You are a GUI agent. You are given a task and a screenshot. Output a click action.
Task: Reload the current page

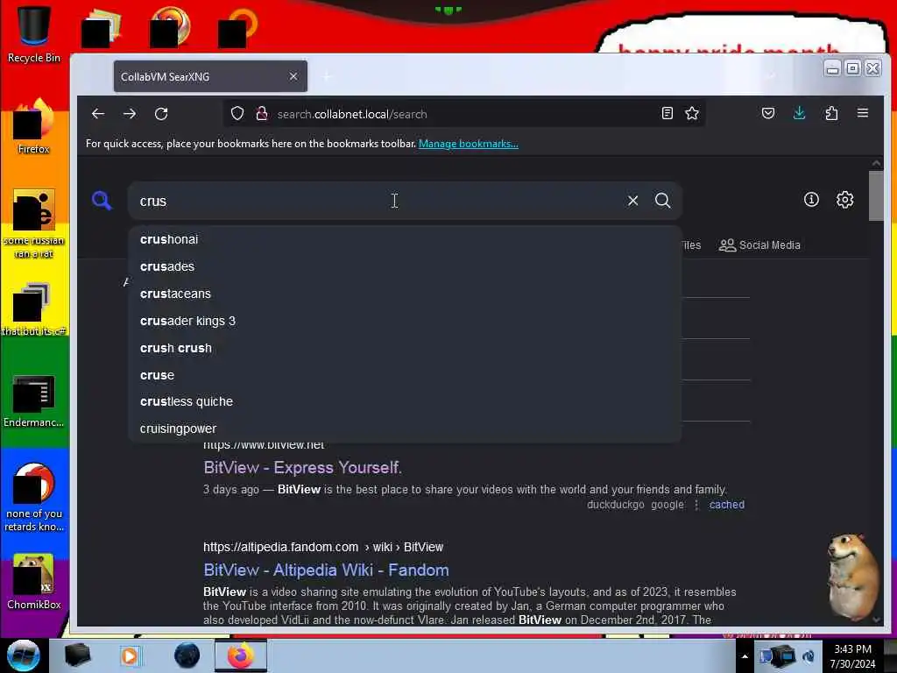[161, 114]
